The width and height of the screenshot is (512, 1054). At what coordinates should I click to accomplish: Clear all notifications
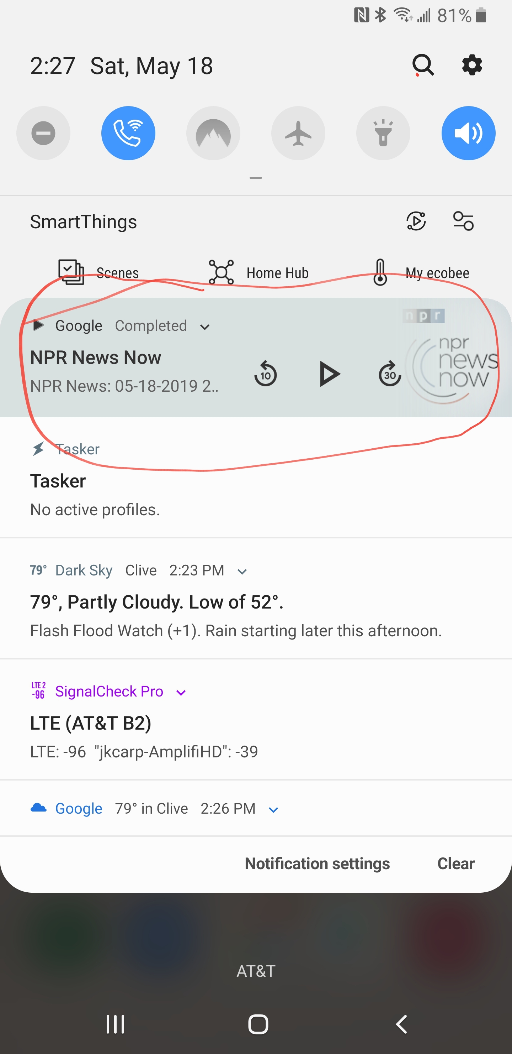pyautogui.click(x=455, y=864)
